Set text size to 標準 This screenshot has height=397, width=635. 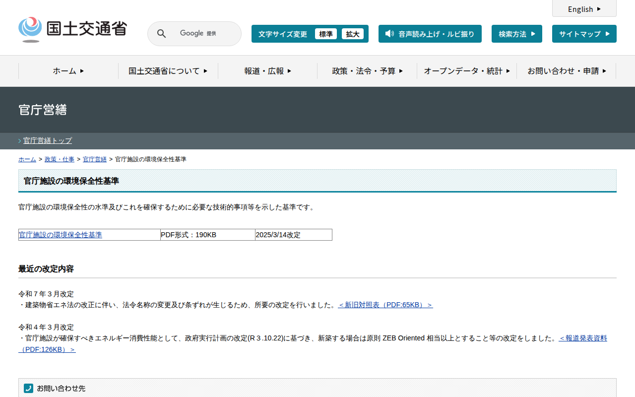325,34
